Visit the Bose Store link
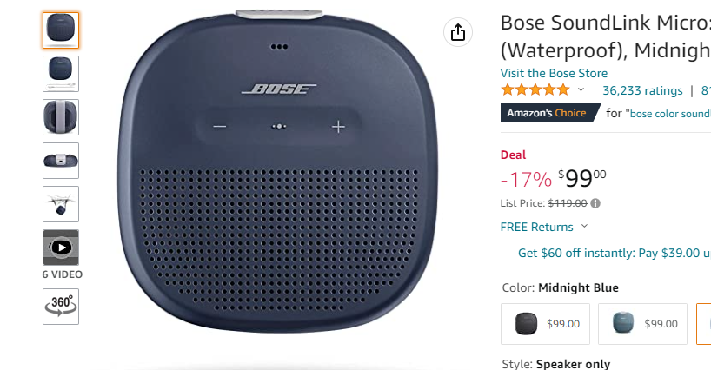Image resolution: width=711 pixels, height=370 pixels. pos(554,73)
